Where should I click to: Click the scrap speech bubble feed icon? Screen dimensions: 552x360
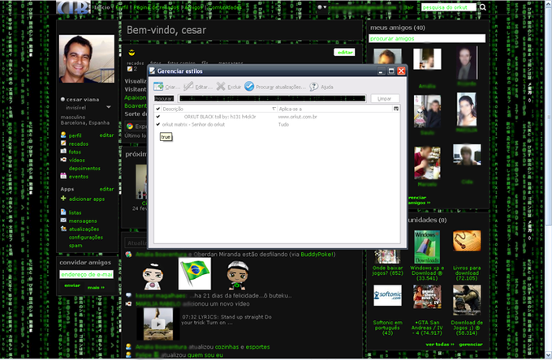(128, 295)
